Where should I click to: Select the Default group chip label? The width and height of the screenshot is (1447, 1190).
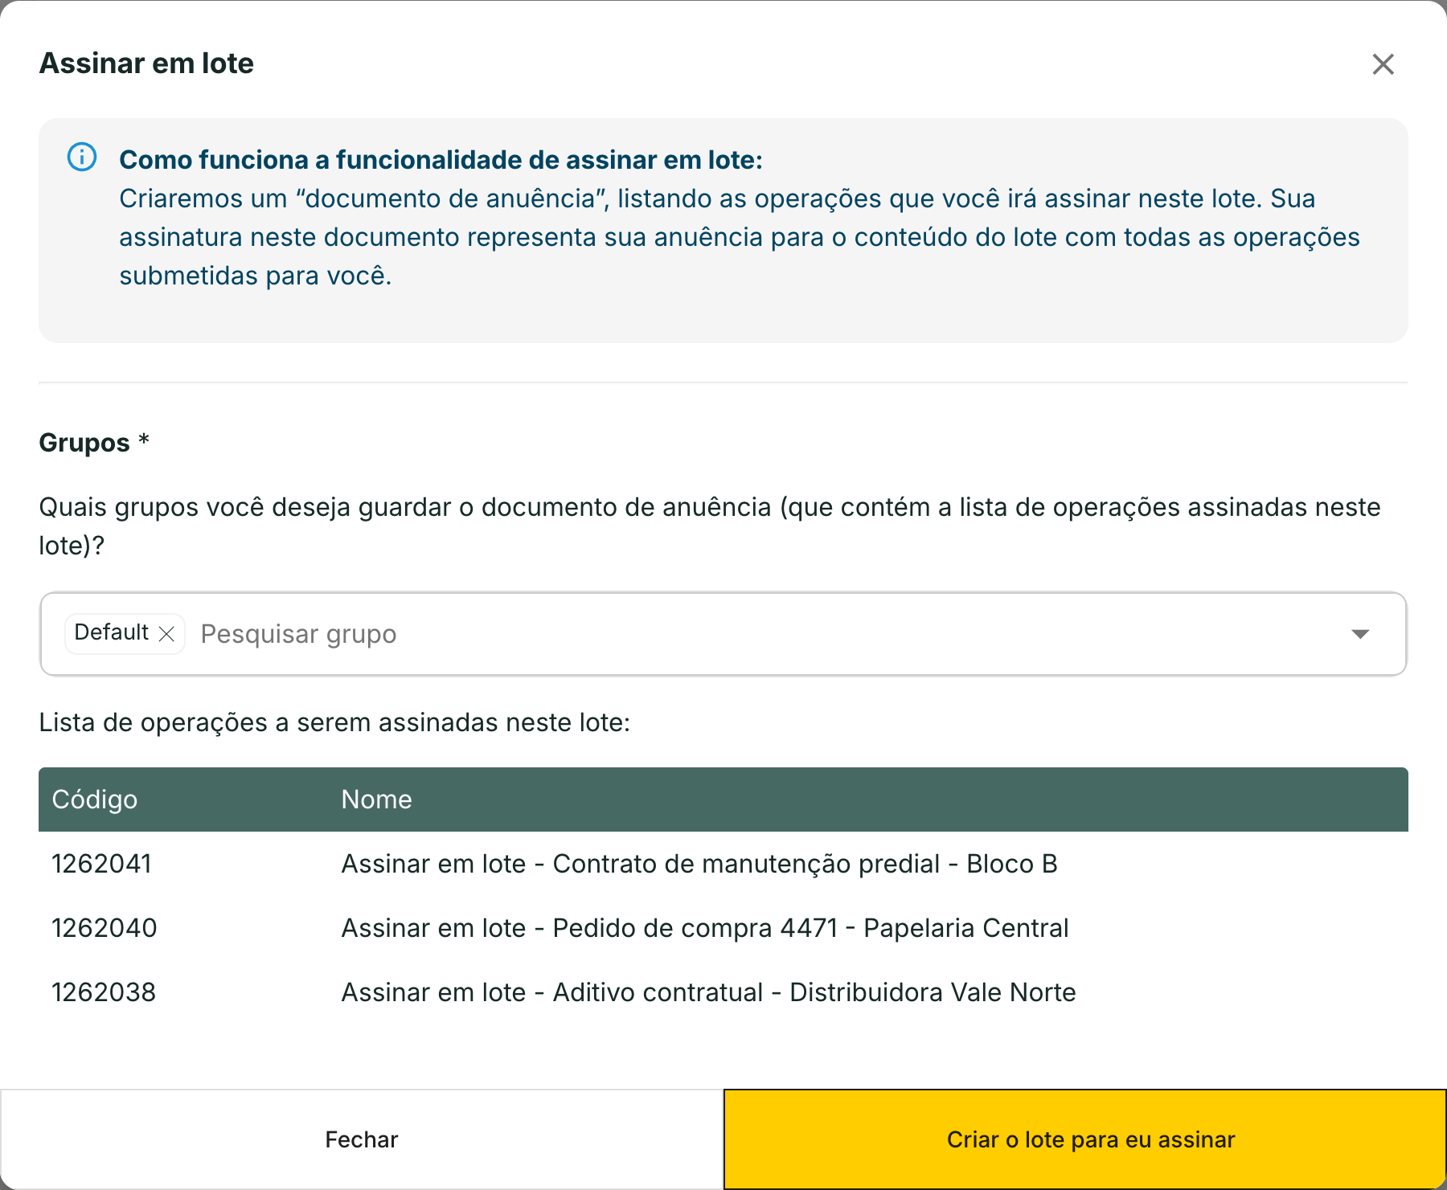click(x=111, y=632)
